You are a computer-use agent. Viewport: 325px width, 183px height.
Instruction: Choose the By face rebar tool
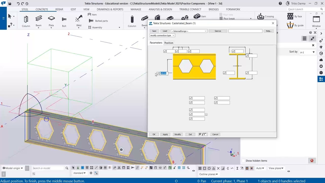(x=295, y=17)
